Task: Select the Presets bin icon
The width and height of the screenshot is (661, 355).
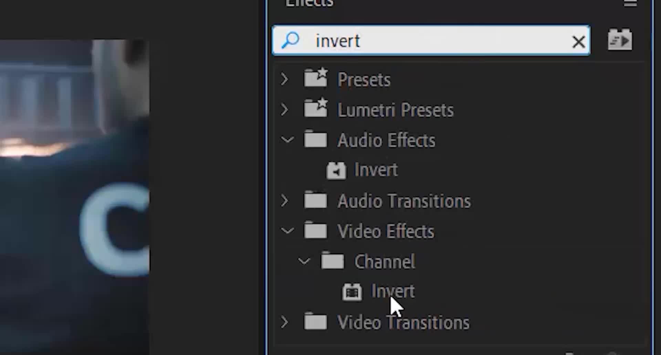Action: pos(316,78)
